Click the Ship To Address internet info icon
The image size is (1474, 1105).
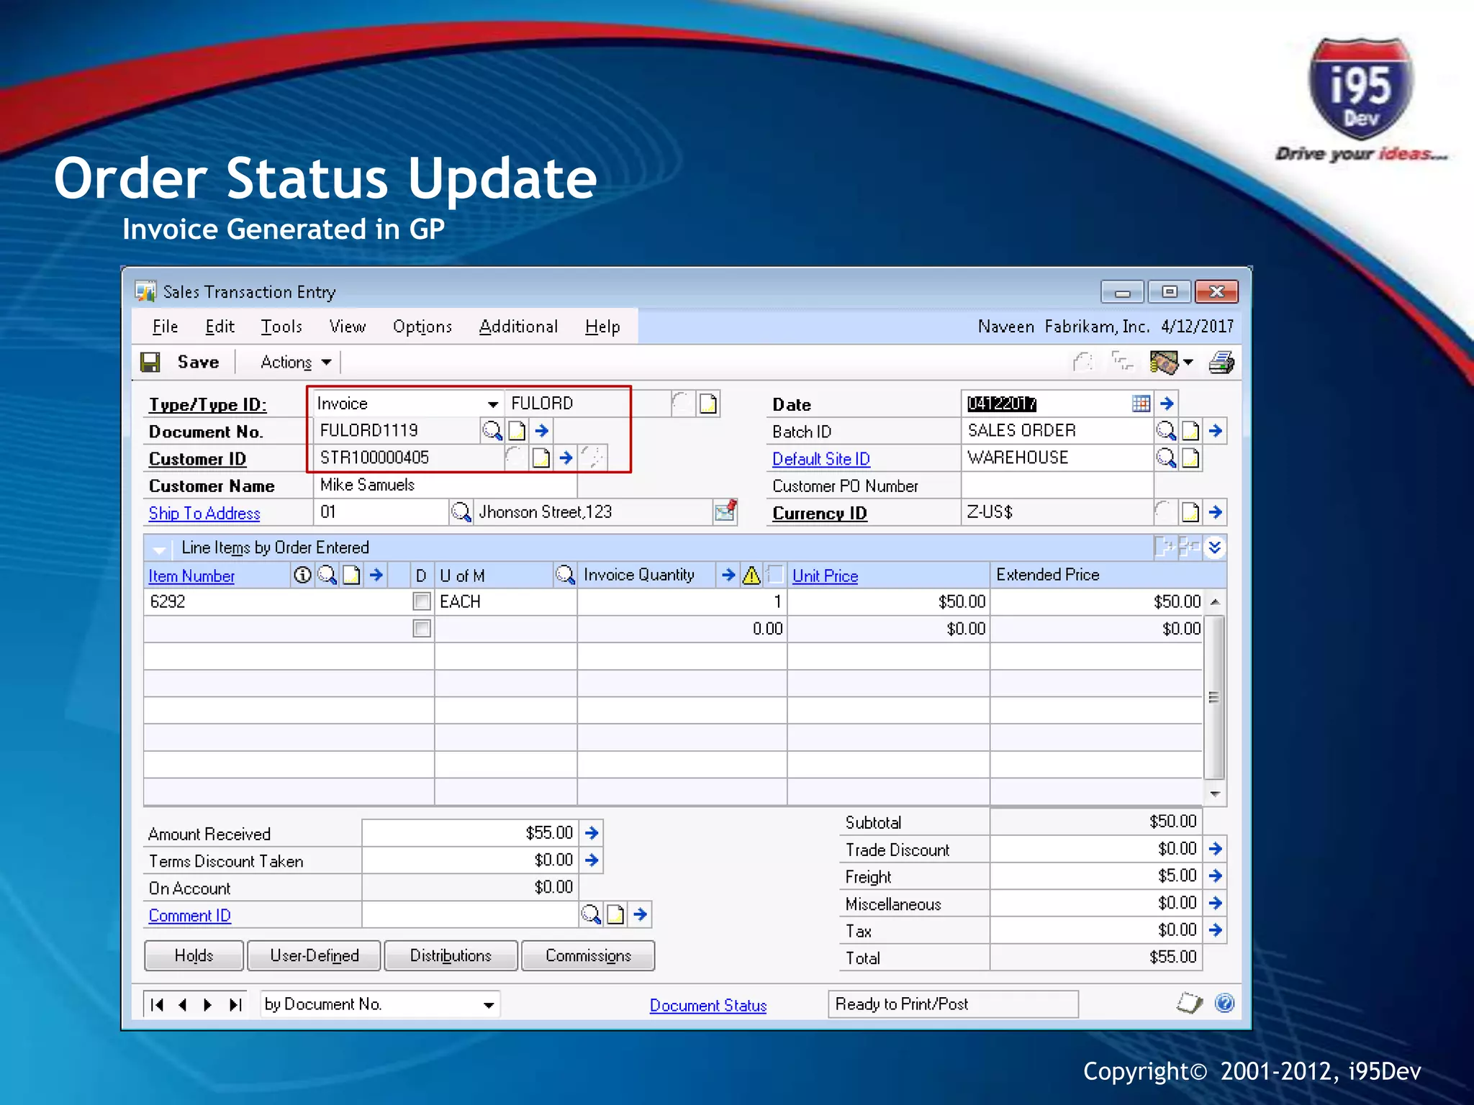click(x=725, y=511)
